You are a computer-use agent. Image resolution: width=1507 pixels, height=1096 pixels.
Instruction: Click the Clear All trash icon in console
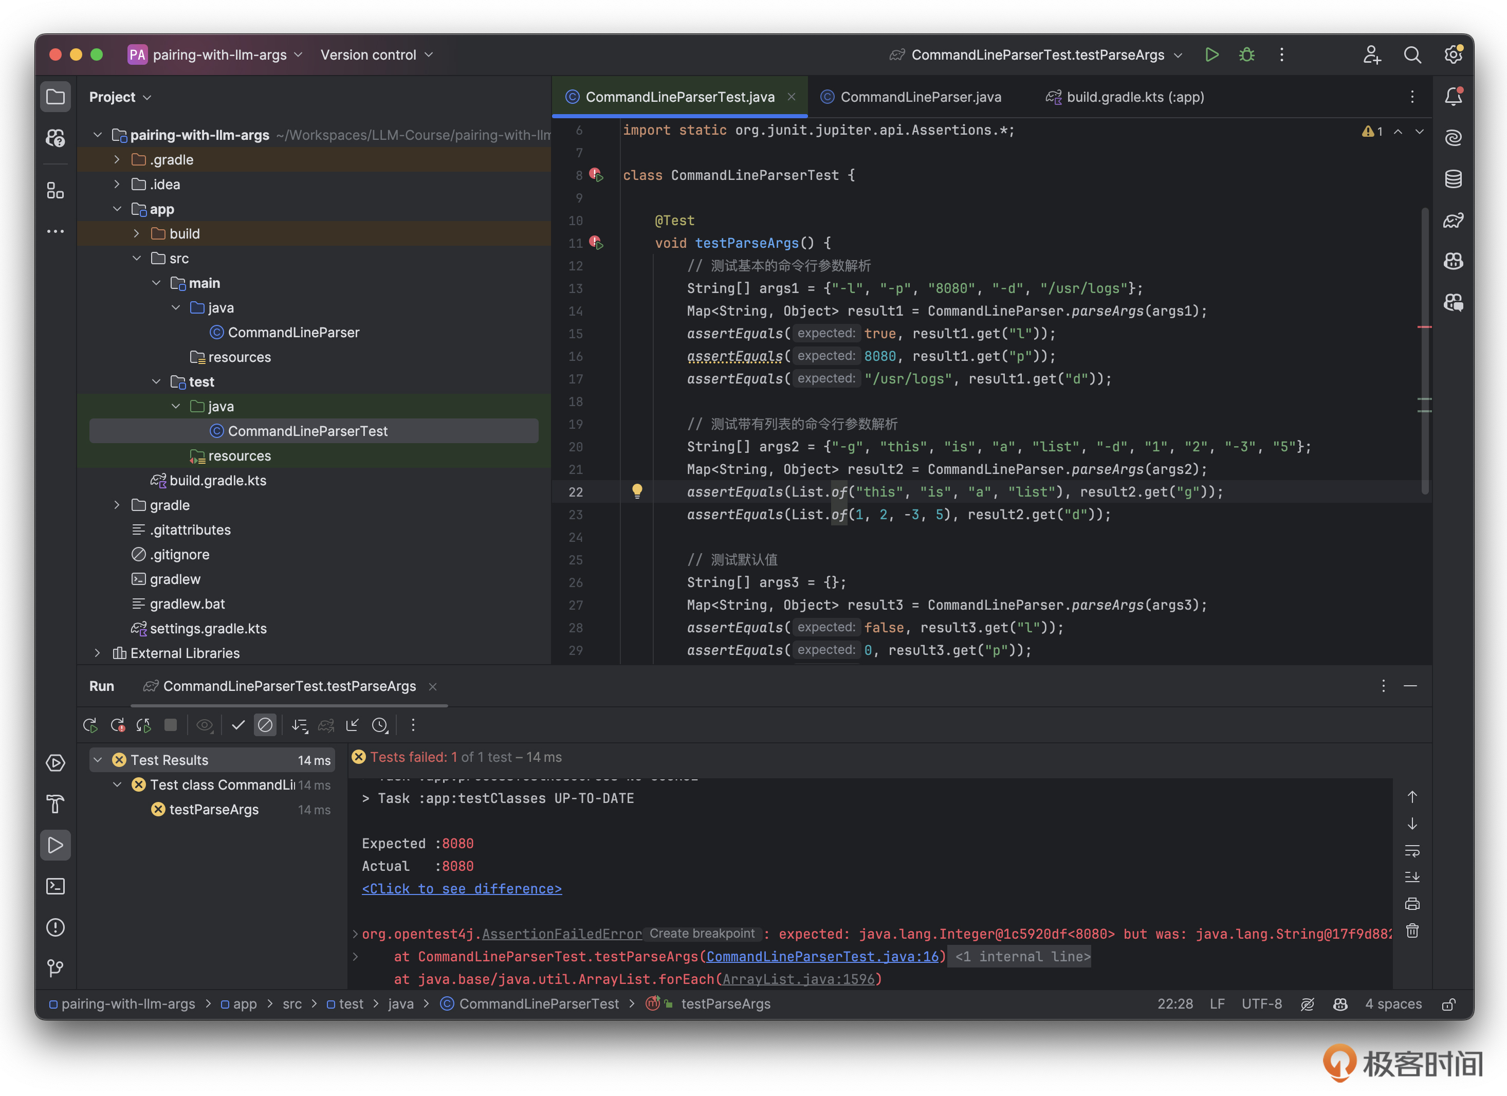click(x=1412, y=930)
